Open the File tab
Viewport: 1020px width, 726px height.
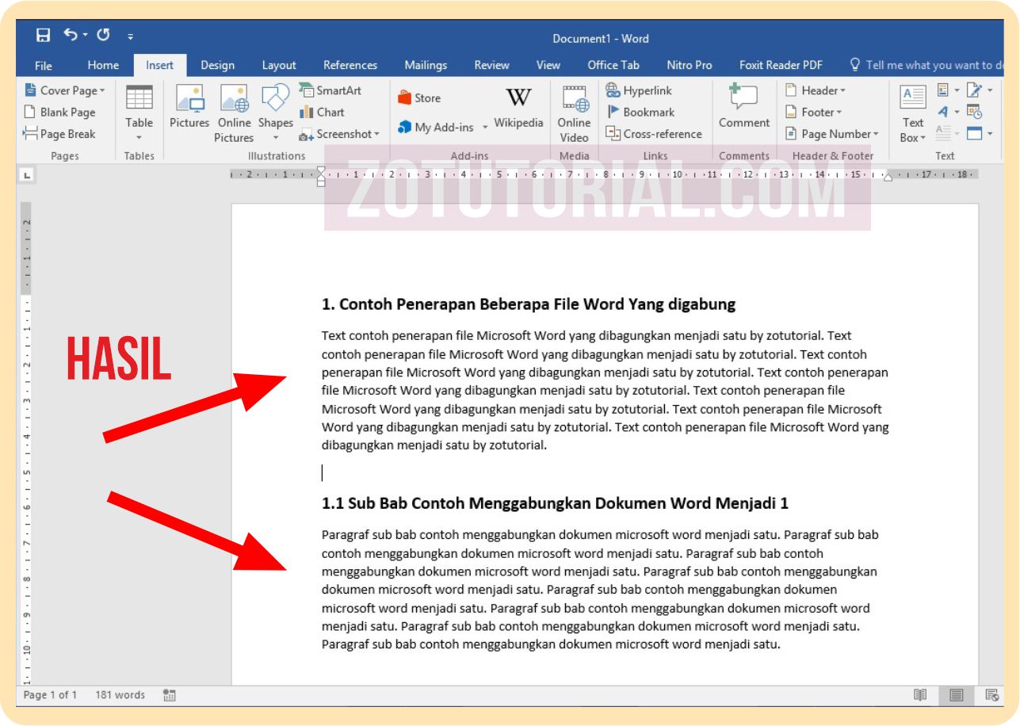[x=44, y=65]
